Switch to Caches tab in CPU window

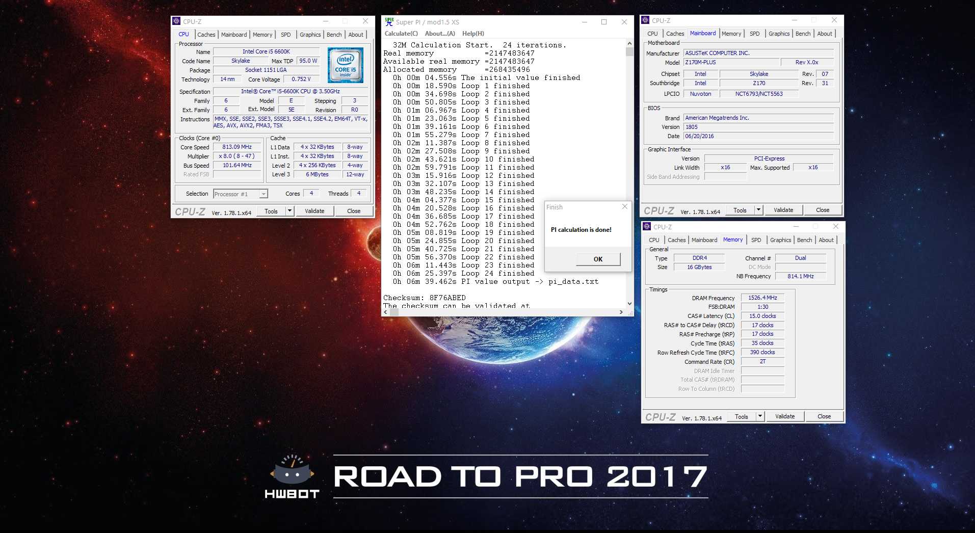(206, 35)
